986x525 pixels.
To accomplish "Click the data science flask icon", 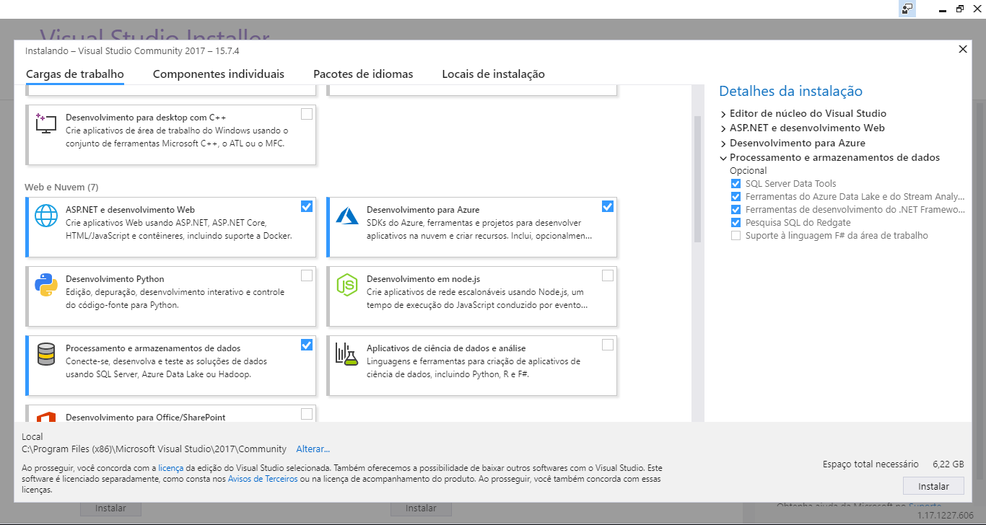I will click(347, 354).
